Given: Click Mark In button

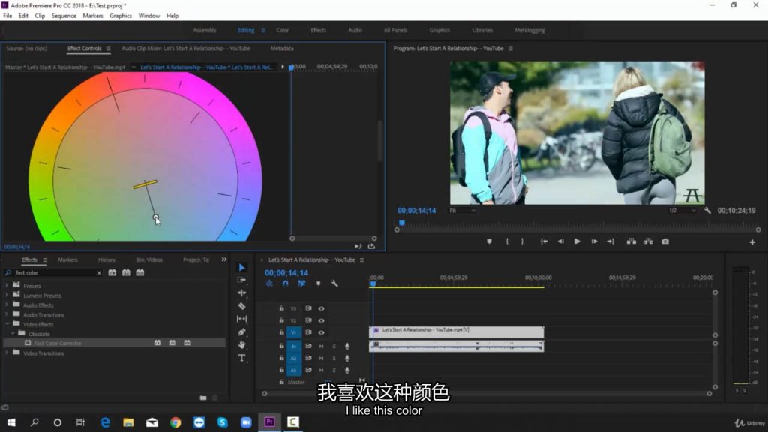Looking at the screenshot, I should (x=507, y=241).
